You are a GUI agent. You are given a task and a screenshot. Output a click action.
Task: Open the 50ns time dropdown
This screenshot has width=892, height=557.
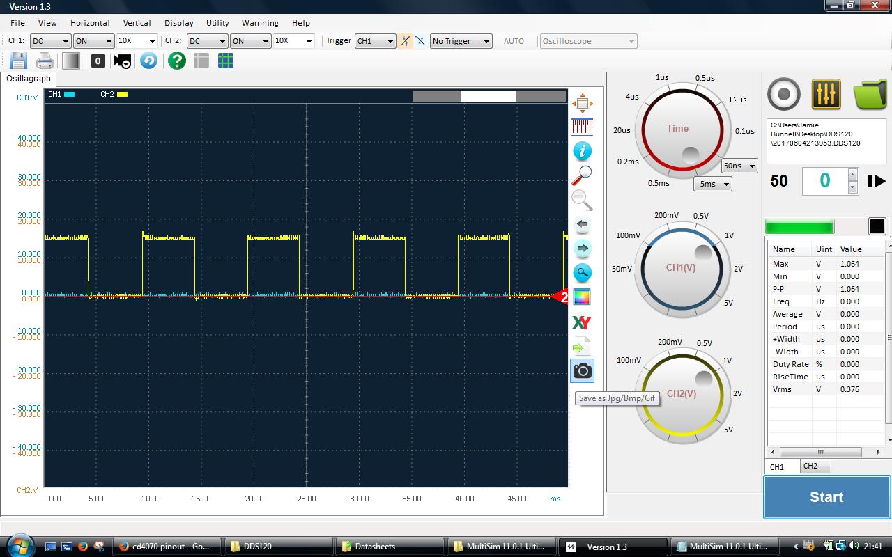point(739,166)
